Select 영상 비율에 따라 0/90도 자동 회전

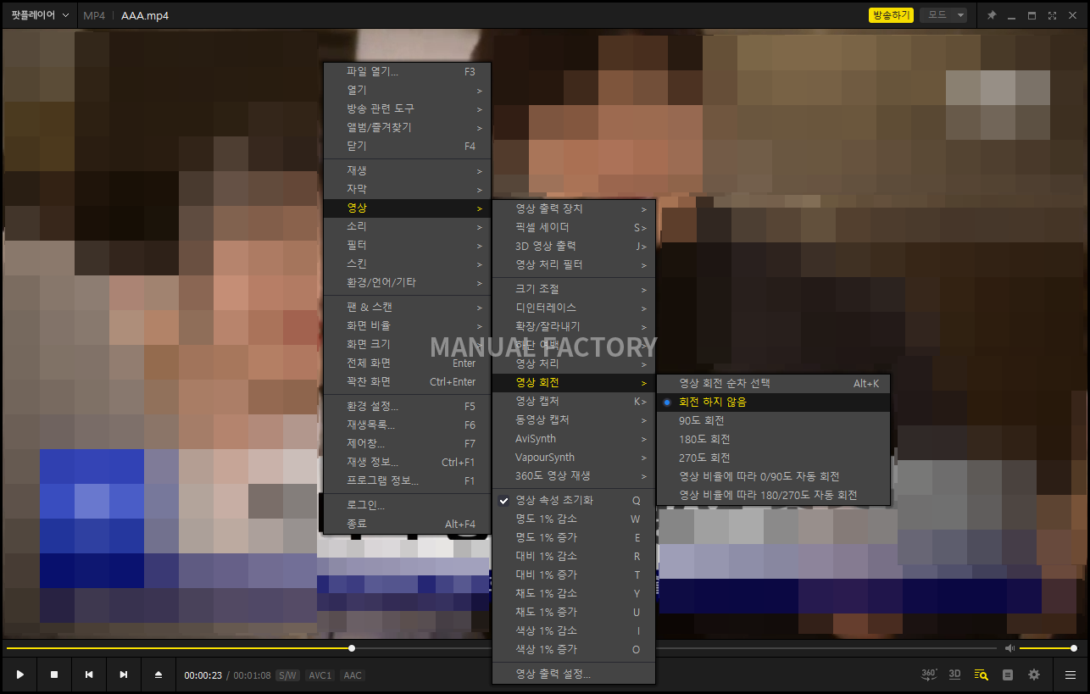click(774, 476)
